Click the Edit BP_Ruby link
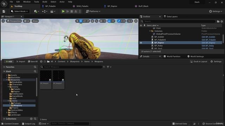Screen dimensions: 225x126 pos(208,46)
